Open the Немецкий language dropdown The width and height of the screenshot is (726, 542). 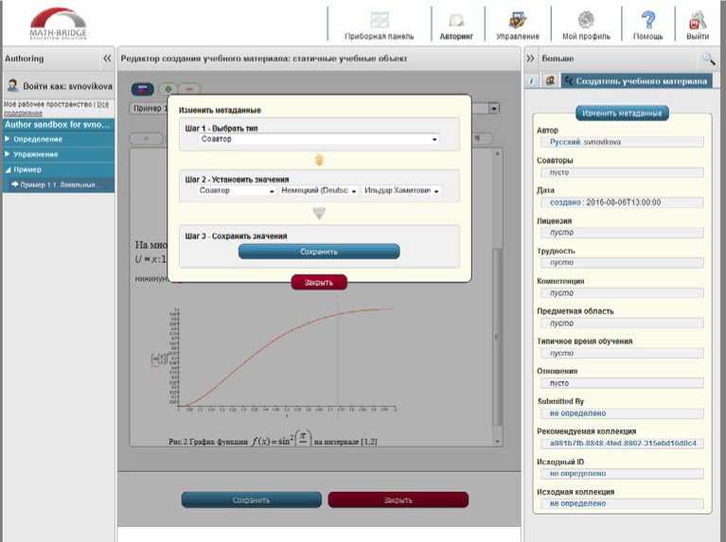click(319, 191)
